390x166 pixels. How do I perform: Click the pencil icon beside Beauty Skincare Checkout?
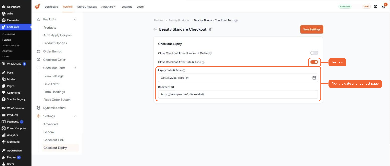point(210,29)
